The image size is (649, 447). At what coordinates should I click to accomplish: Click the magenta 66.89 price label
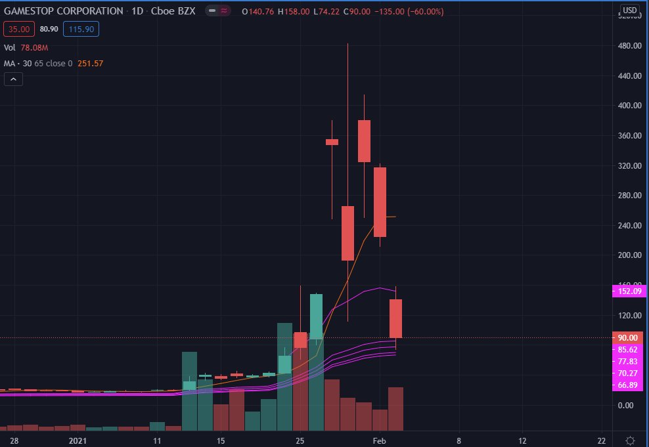[627, 385]
